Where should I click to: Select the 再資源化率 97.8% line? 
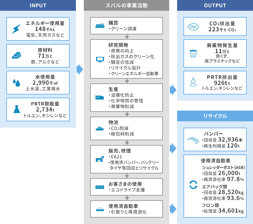coord(223,179)
